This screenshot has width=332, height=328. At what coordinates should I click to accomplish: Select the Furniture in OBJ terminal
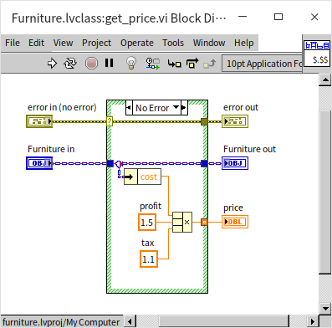point(39,163)
